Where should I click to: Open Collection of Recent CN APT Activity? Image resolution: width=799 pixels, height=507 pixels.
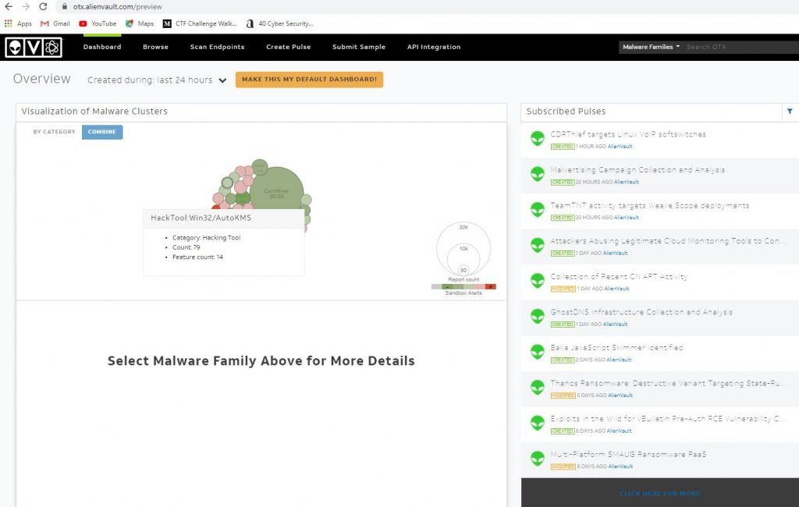[619, 277]
